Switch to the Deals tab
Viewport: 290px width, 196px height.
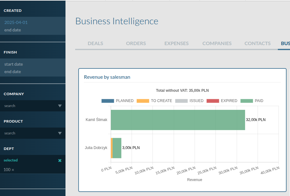[x=95, y=44]
